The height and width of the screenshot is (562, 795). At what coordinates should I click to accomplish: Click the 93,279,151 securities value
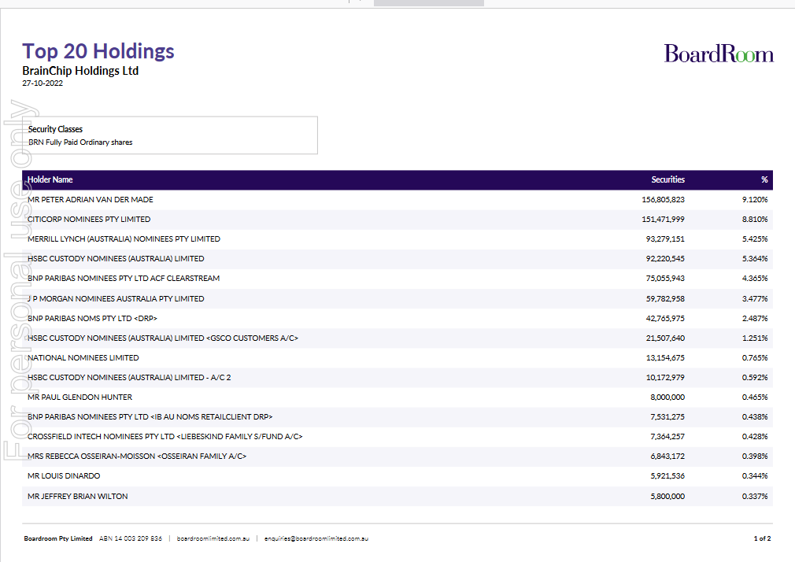[663, 239]
